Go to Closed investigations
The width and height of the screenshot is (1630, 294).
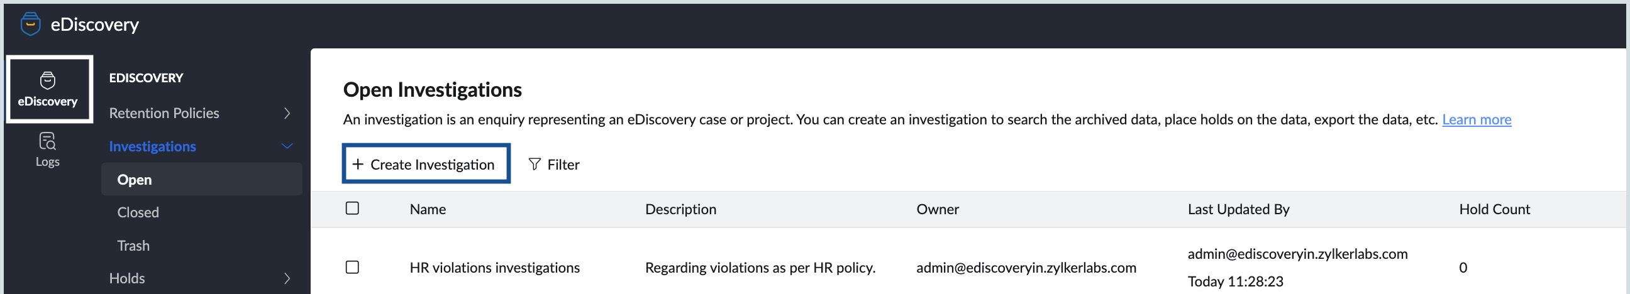click(x=138, y=212)
